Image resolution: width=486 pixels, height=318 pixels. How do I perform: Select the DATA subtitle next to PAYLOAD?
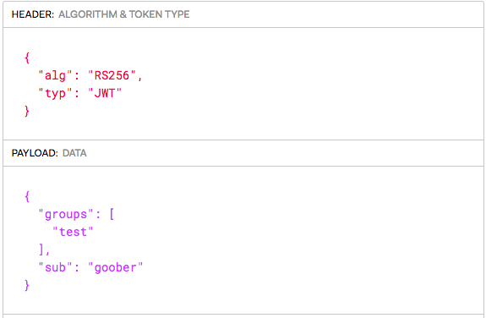(x=74, y=153)
